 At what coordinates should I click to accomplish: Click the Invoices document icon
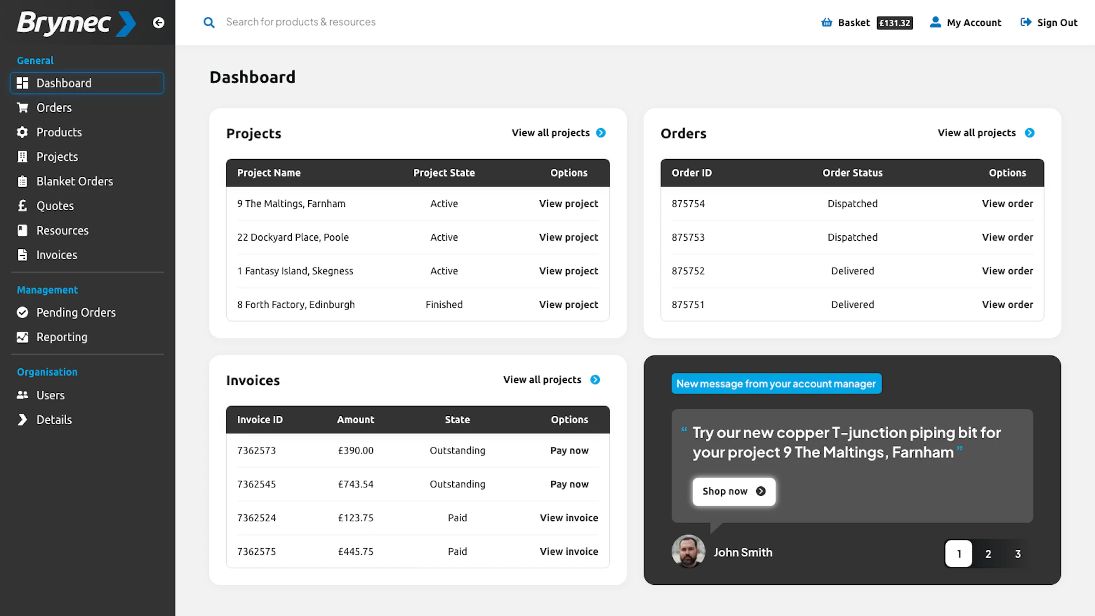[22, 255]
